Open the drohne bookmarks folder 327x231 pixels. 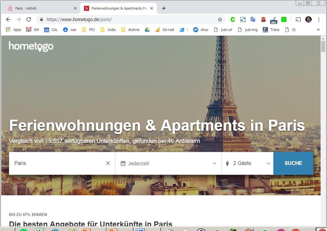[x=130, y=30]
